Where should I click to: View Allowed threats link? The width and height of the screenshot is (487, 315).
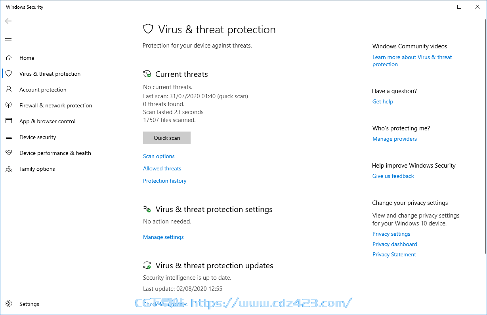162,168
